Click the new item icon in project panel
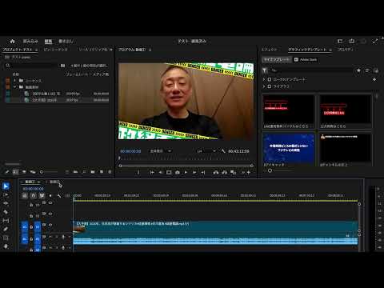 102,172
